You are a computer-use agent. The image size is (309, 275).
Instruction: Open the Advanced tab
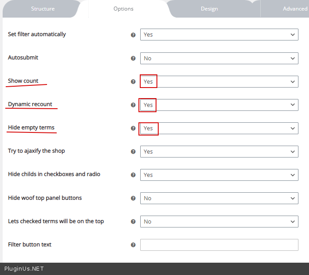tap(294, 9)
